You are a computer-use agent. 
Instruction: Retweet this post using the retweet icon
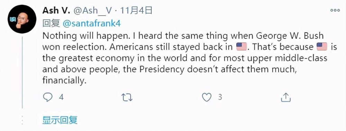point(127,97)
